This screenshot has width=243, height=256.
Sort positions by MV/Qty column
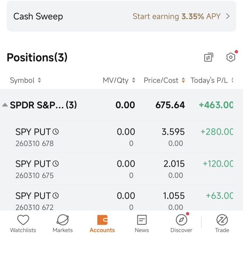click(119, 80)
